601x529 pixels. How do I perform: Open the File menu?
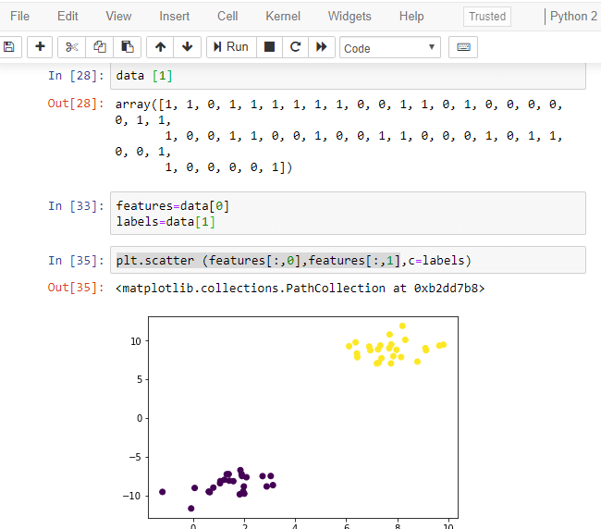[19, 16]
